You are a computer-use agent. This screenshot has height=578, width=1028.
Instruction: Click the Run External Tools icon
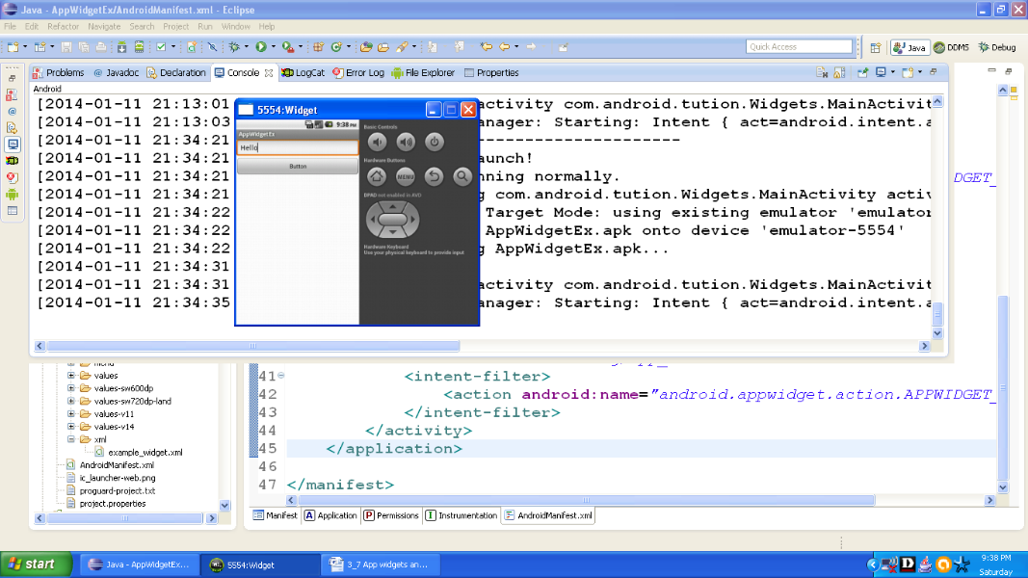[x=288, y=46]
